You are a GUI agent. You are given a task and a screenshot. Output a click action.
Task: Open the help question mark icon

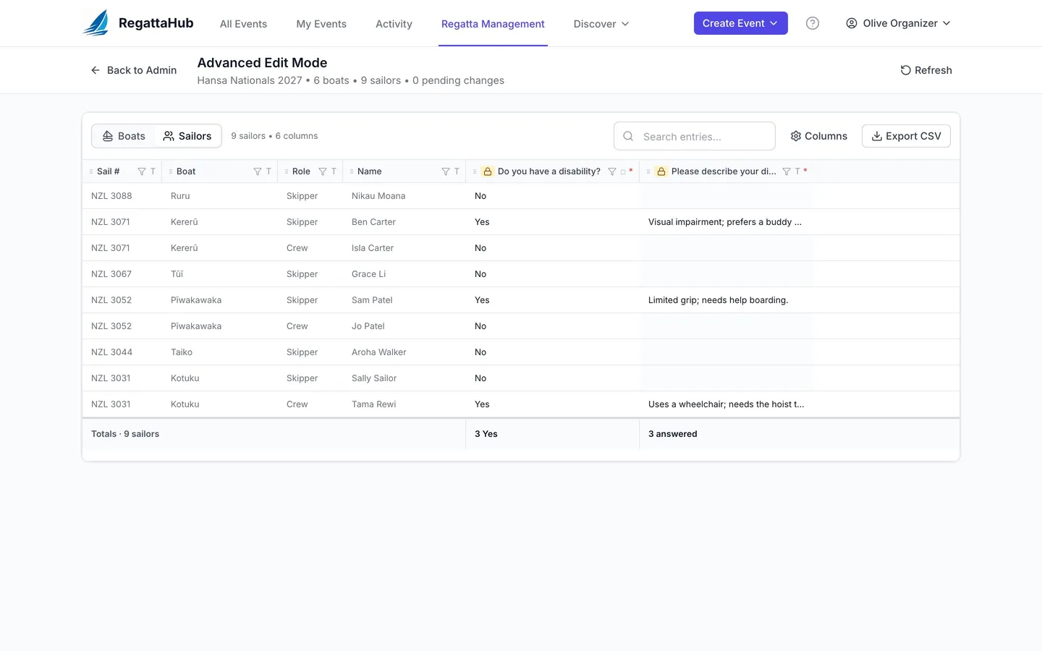coord(813,23)
